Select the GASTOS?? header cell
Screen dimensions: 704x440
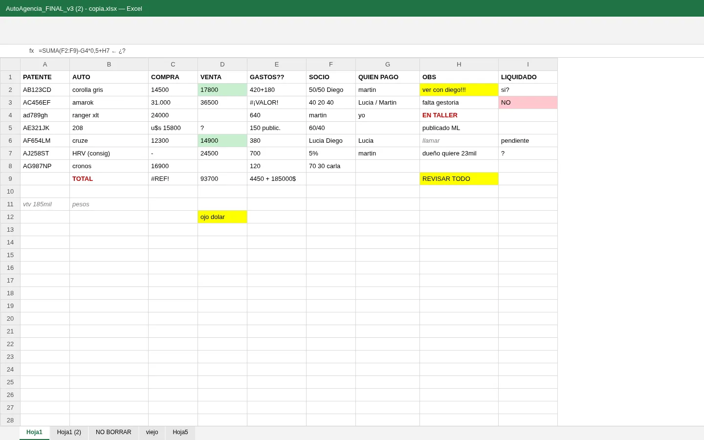[277, 77]
